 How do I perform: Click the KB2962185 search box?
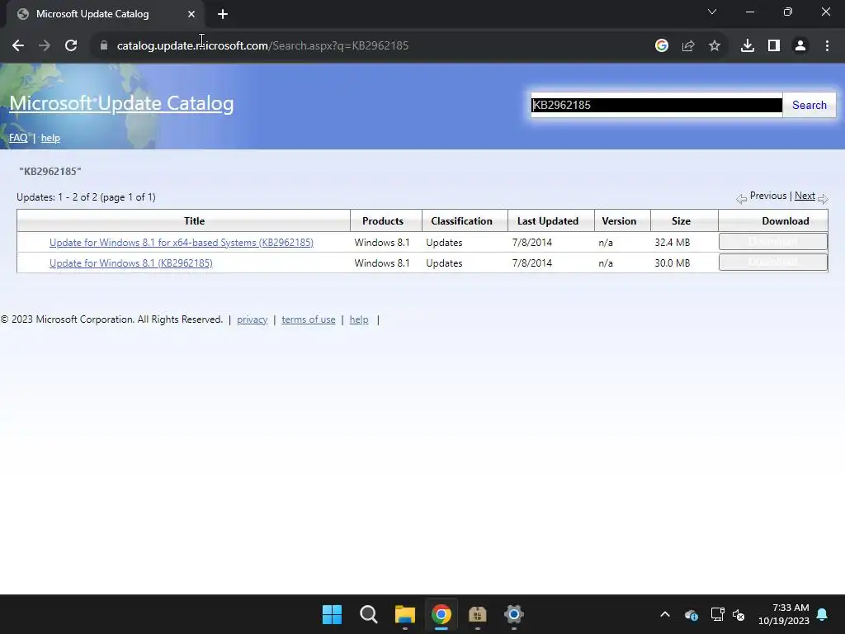pyautogui.click(x=656, y=105)
